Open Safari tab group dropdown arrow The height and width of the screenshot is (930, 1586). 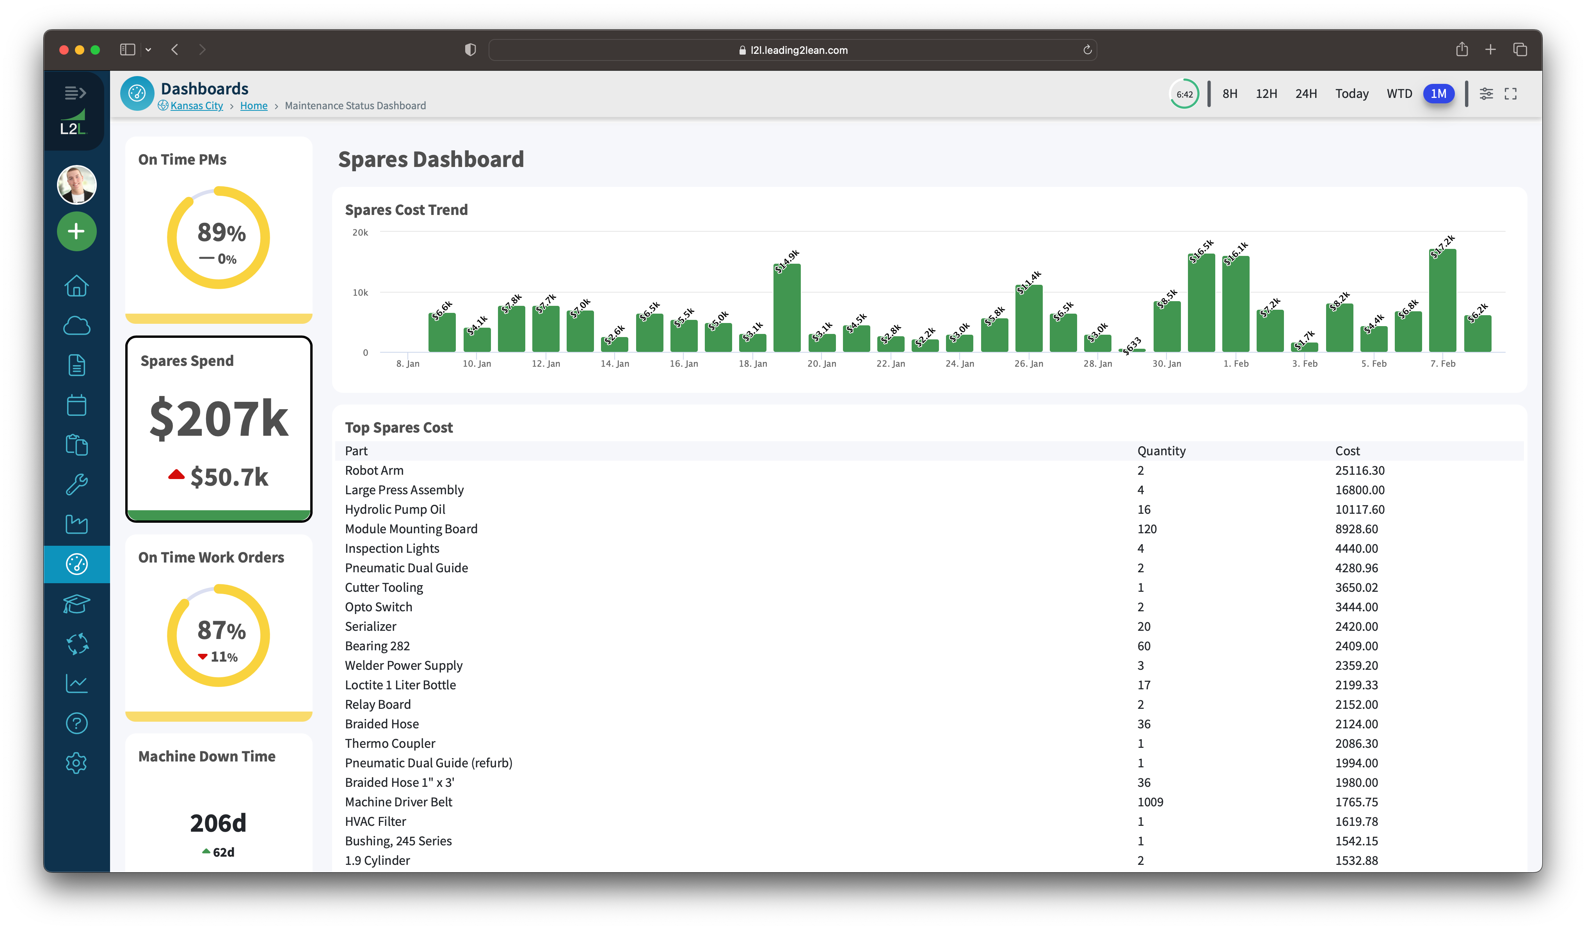(149, 50)
